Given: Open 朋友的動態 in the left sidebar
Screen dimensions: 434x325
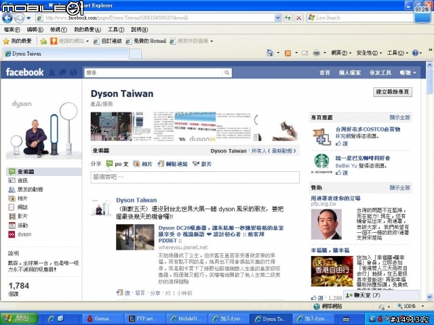Looking at the screenshot, I should coord(26,190).
